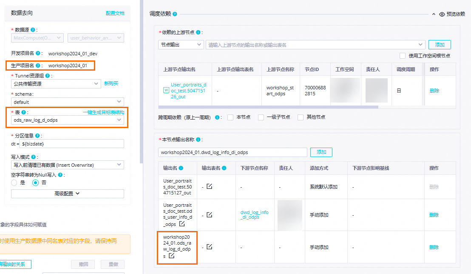Image resolution: width=471 pixels, height=274 pixels.
Task: Open the dwd_log_info_di_odps downstream node link
Action: (254, 215)
